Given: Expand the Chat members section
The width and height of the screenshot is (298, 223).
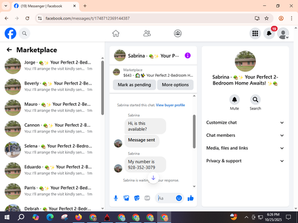Looking at the screenshot, I should coord(245,135).
